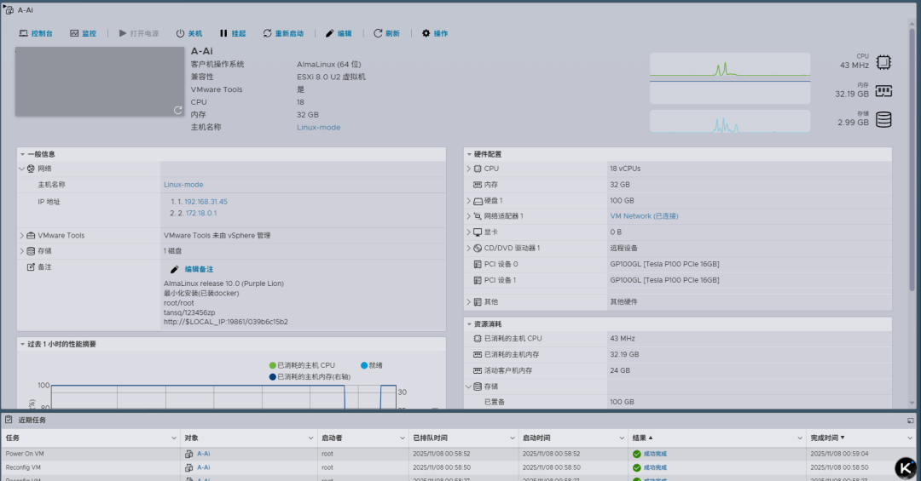Screen dimensions: 921x481
Task: Click the pencil icon beside 编辑备注
Action: pos(175,269)
